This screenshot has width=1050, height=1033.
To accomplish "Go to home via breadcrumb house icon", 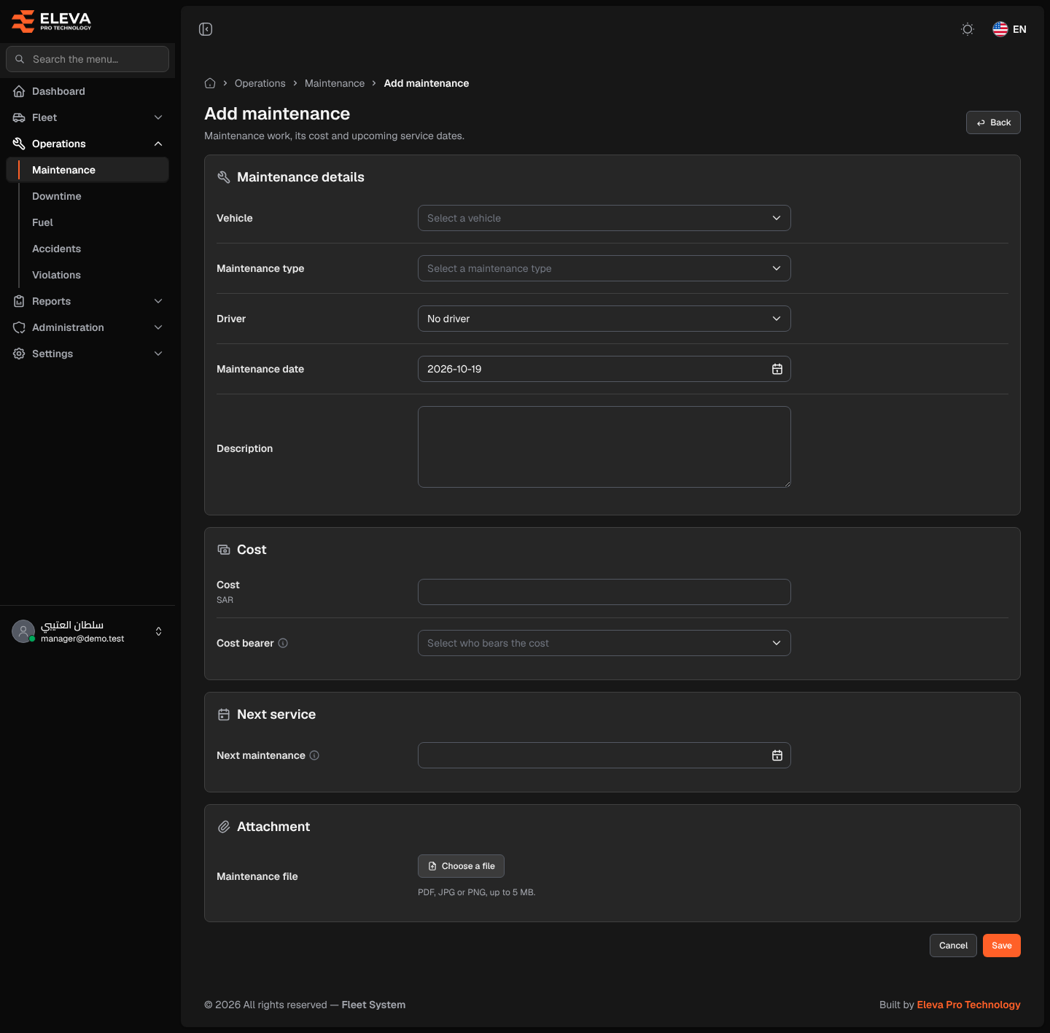I will tap(210, 83).
